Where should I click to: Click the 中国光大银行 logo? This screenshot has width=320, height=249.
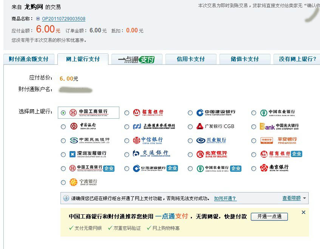pyautogui.click(x=279, y=126)
